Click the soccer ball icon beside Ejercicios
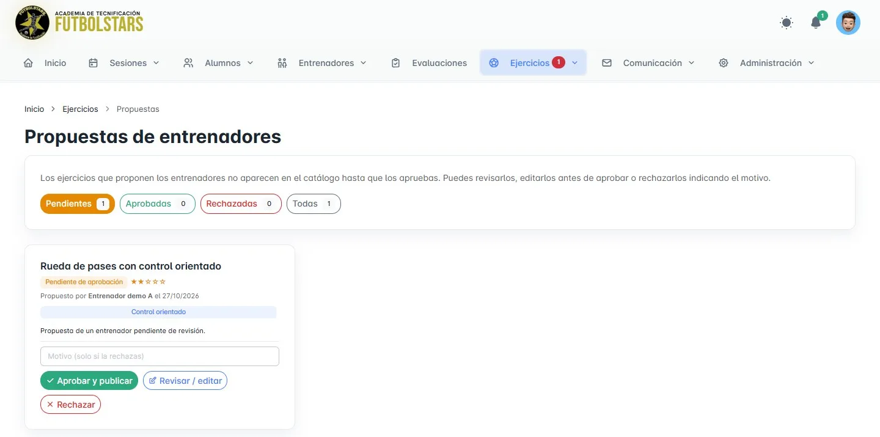This screenshot has width=880, height=437. click(494, 63)
